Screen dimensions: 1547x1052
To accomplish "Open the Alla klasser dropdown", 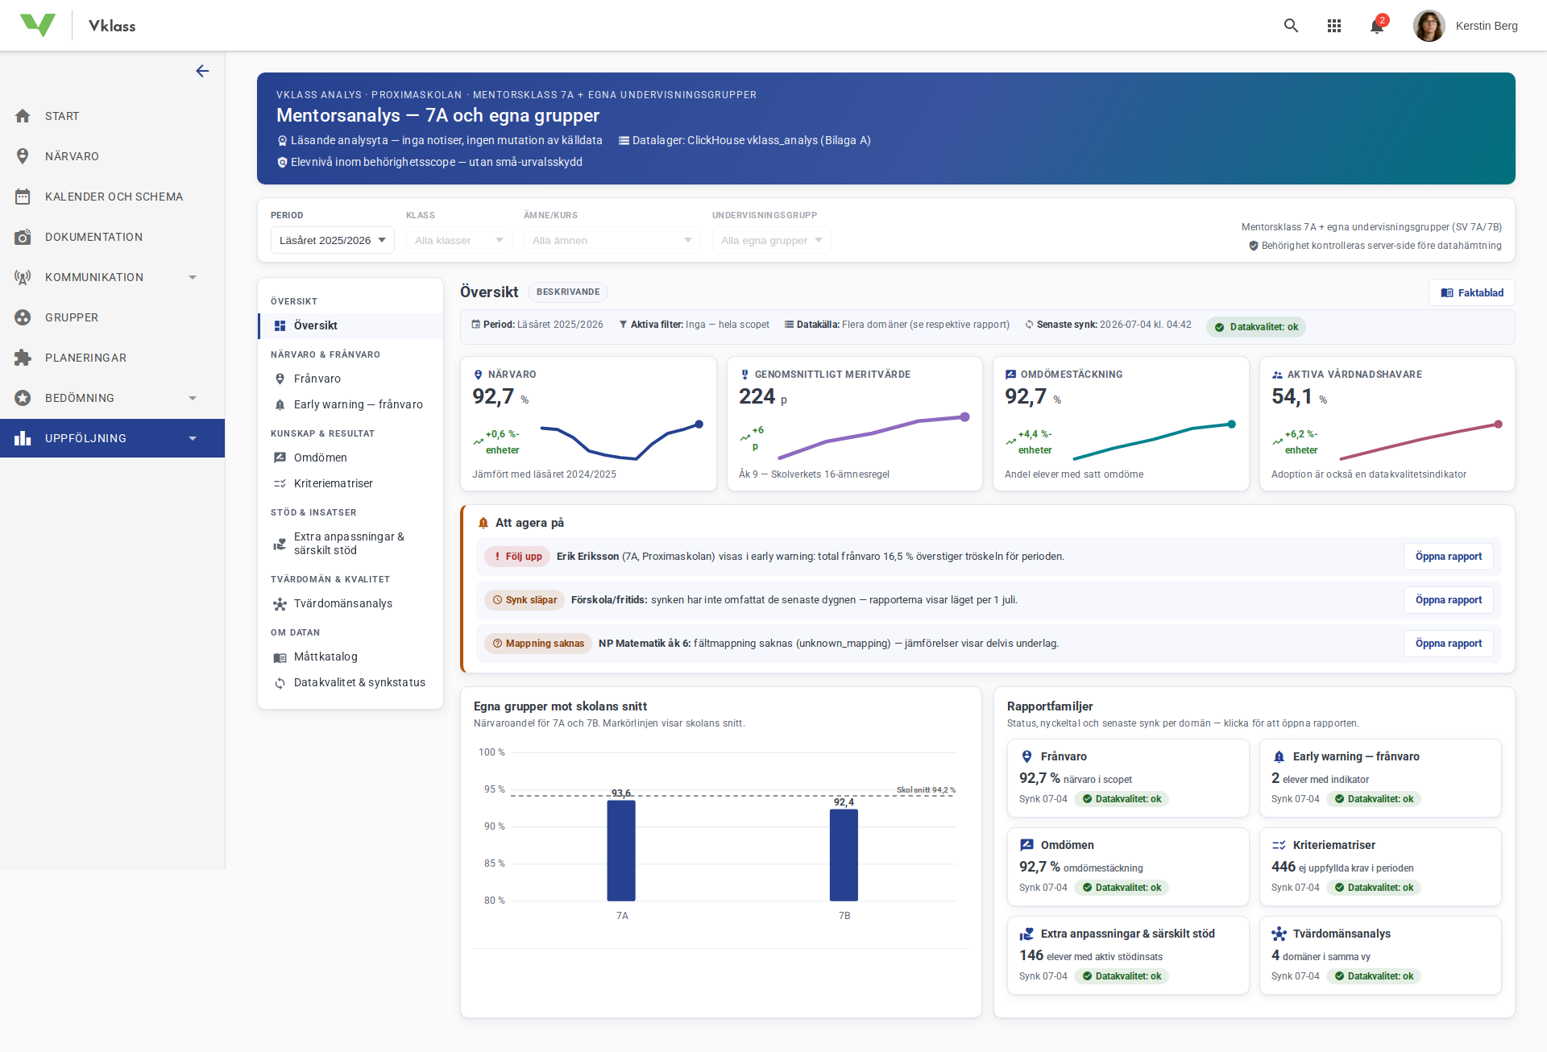I will (x=459, y=240).
